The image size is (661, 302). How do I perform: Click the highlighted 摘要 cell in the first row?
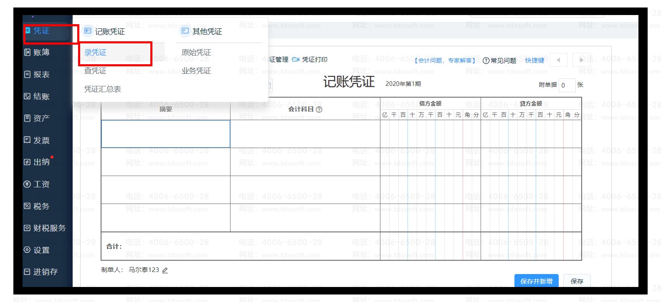166,134
